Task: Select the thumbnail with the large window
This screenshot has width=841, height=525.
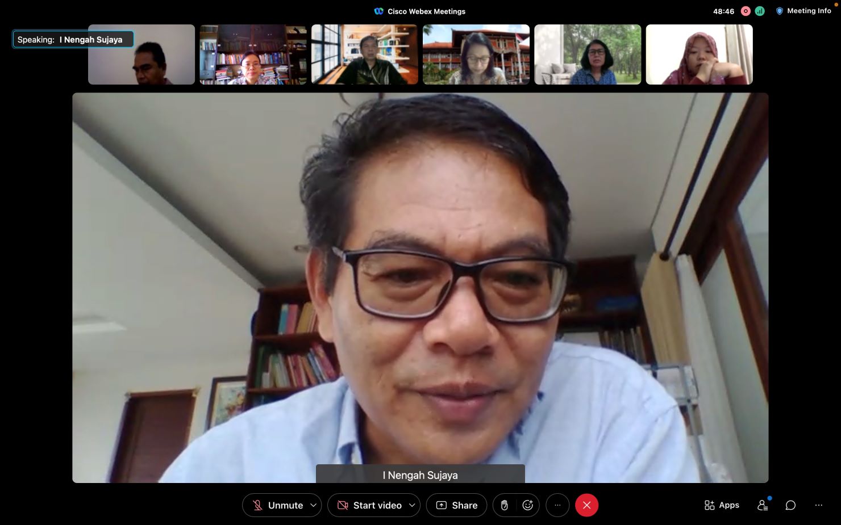Action: pyautogui.click(x=364, y=54)
